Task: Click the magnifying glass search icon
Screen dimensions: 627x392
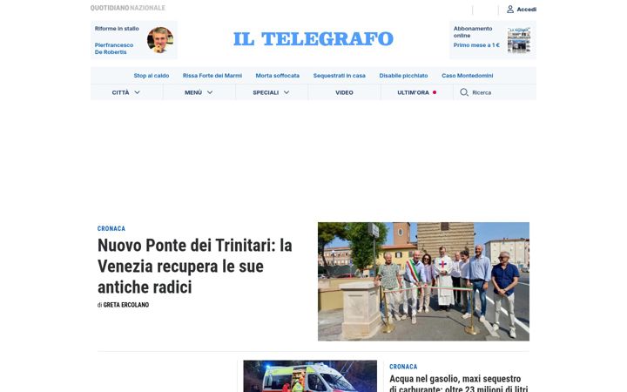Action: (464, 92)
